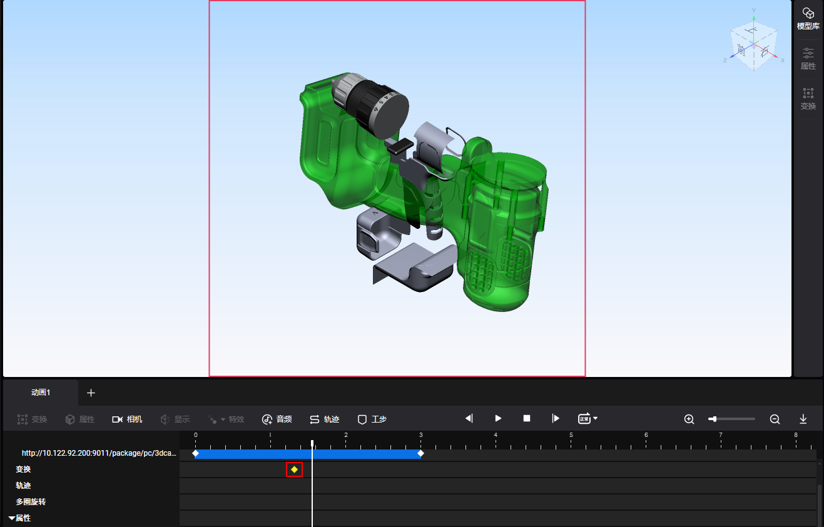Collapse the 属性 group in track list
This screenshot has width=824, height=527.
(x=12, y=518)
